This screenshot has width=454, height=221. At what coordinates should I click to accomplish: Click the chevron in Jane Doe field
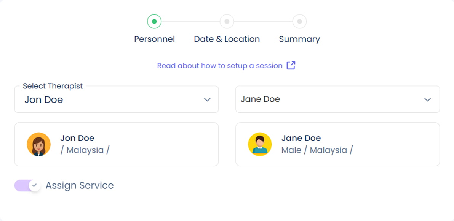(428, 100)
